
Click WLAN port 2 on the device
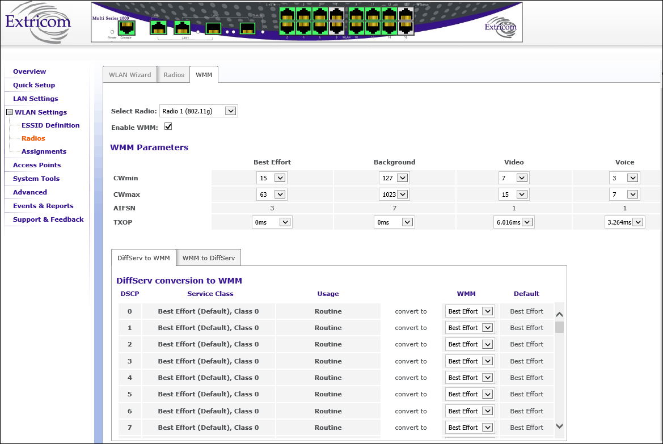287,27
